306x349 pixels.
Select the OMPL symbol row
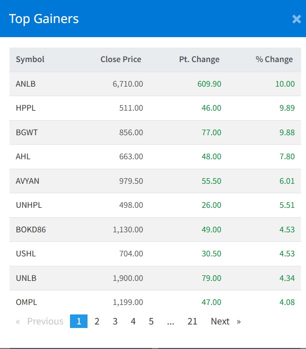coord(26,302)
